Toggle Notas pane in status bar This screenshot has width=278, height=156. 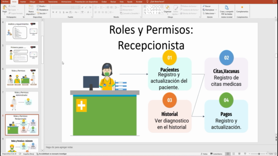tap(204, 154)
